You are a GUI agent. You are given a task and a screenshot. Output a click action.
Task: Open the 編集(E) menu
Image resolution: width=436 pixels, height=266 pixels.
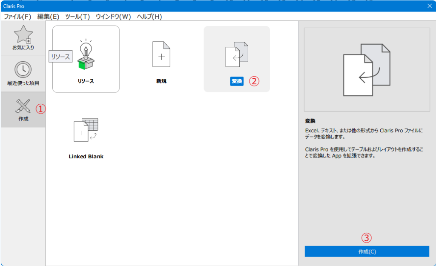48,17
